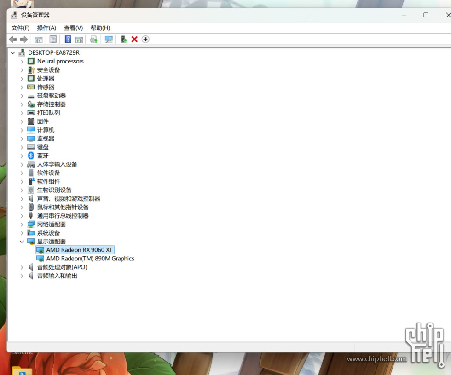The image size is (451, 375).
Task: Expand the 传感器 category arrow
Action: pos(22,87)
